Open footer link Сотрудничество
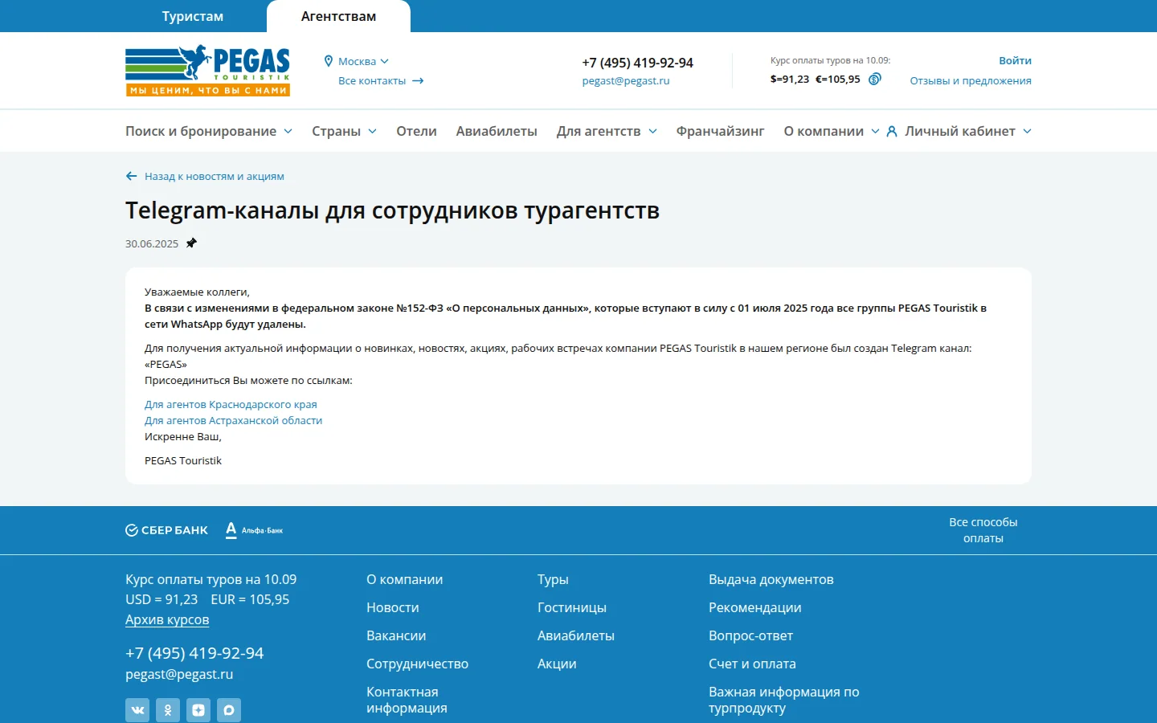Viewport: 1157px width, 723px height. (x=417, y=664)
